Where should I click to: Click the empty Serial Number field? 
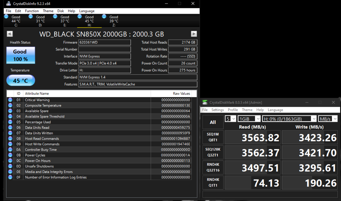click(105, 49)
